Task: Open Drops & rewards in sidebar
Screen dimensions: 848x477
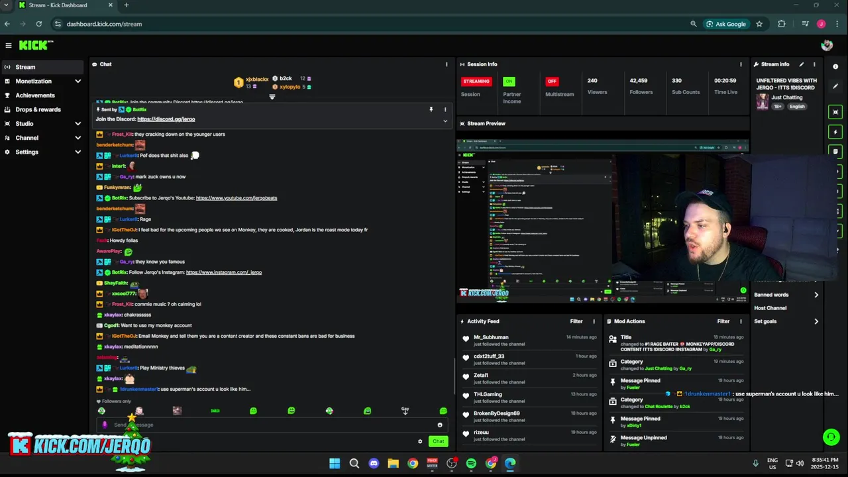Action: 44,109
